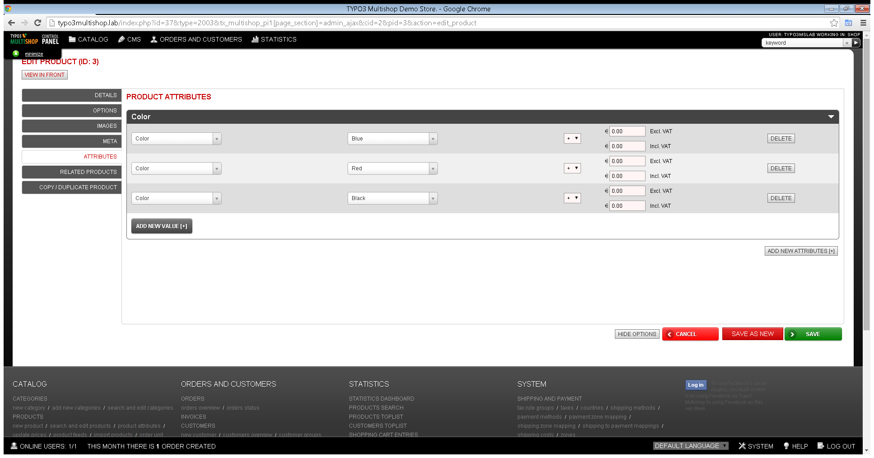This screenshot has height=458, width=874.
Task: Click the minimize link in the control panel
Action: pyautogui.click(x=33, y=53)
